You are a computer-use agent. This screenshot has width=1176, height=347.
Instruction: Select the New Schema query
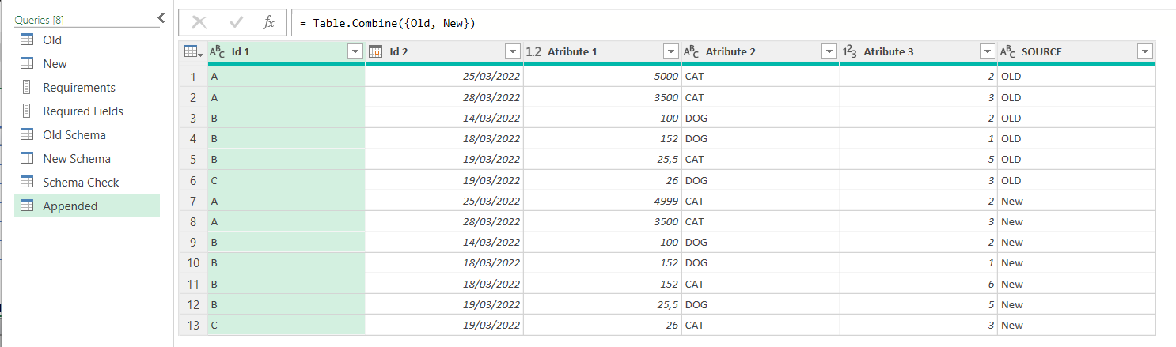tap(77, 159)
